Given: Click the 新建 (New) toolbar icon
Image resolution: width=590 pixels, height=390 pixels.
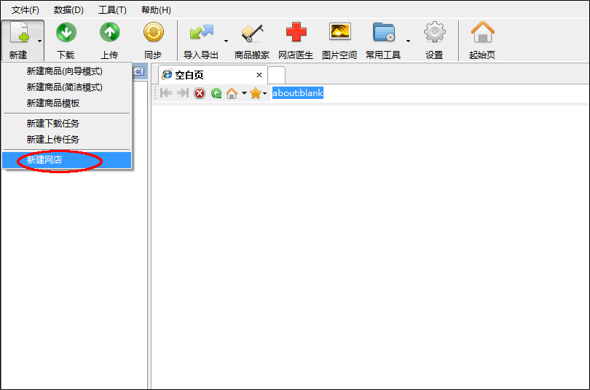Looking at the screenshot, I should 19,33.
